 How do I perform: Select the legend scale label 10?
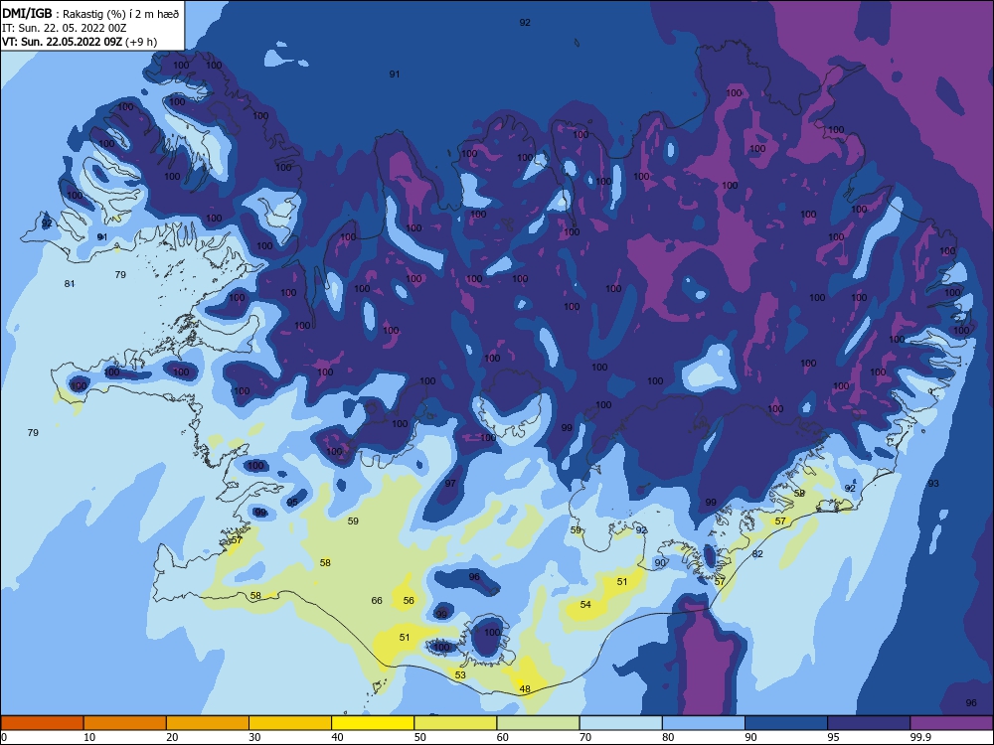coord(89,737)
